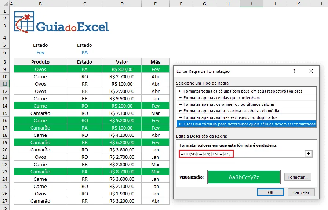Click 'Jan' month cell in row 13
The height and width of the screenshot is (210, 328).
[156, 99]
